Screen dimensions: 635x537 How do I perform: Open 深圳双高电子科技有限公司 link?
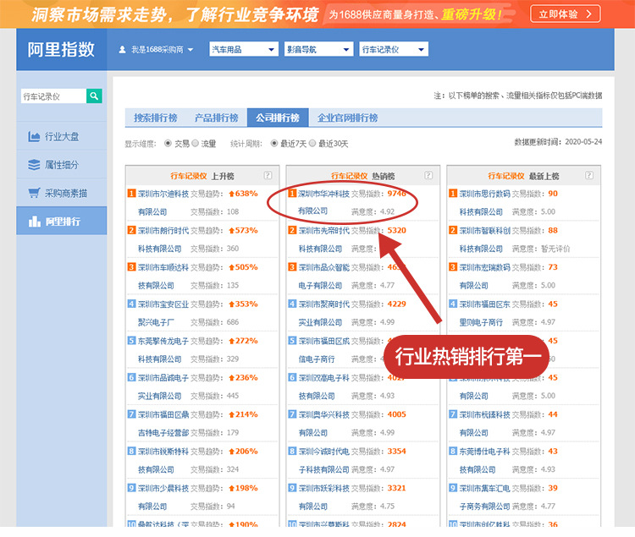click(x=323, y=386)
